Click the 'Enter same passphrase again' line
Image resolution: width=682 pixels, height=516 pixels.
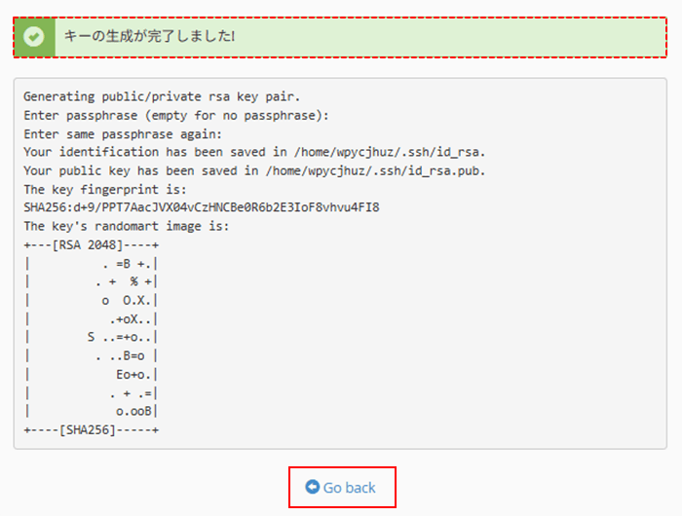point(123,134)
